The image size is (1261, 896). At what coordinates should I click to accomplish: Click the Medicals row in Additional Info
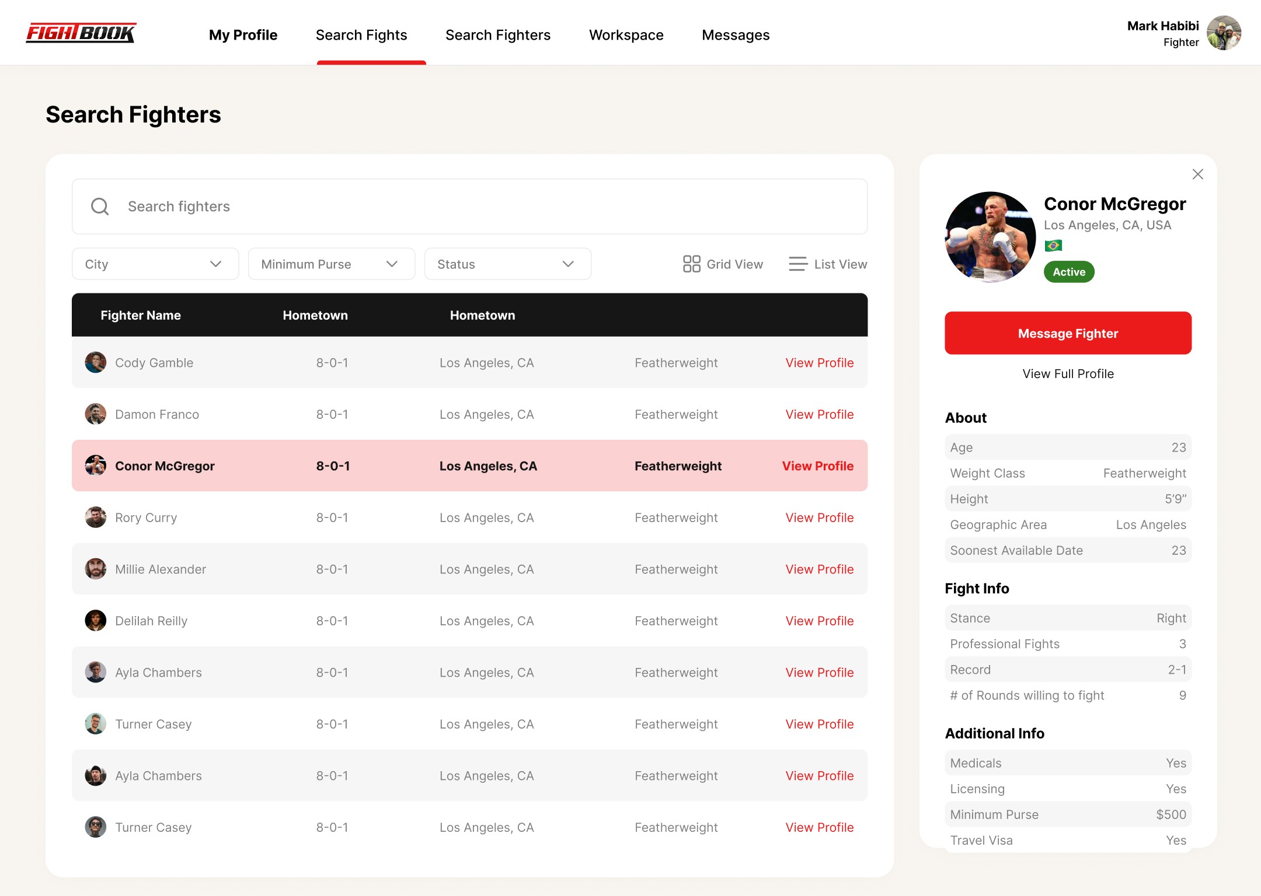pos(1068,763)
